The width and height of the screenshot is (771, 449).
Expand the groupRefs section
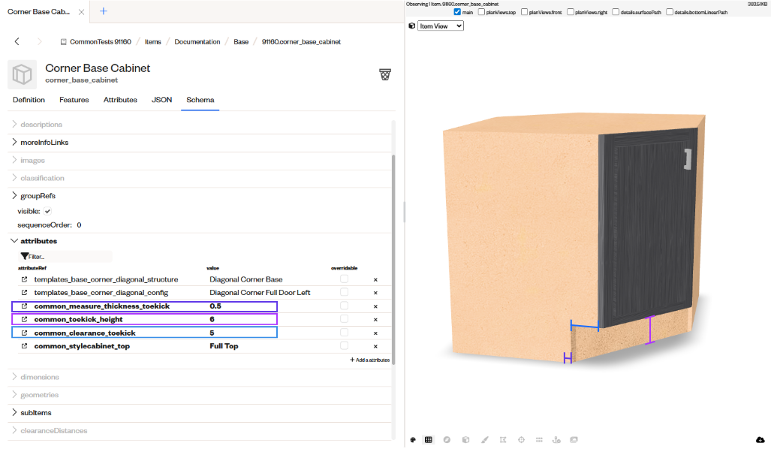(x=14, y=196)
